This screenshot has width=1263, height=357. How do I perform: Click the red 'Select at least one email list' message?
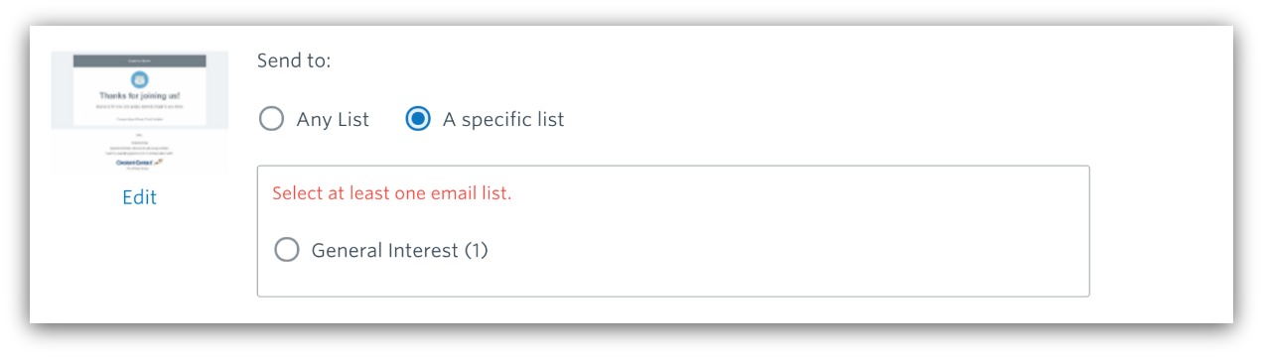(392, 193)
